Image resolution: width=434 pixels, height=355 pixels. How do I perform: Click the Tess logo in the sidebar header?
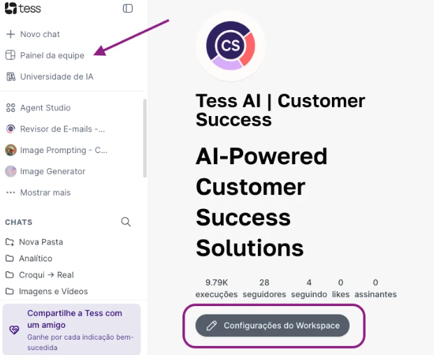[x=22, y=8]
